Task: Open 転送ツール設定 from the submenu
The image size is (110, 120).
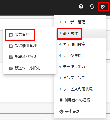Action: point(27,68)
